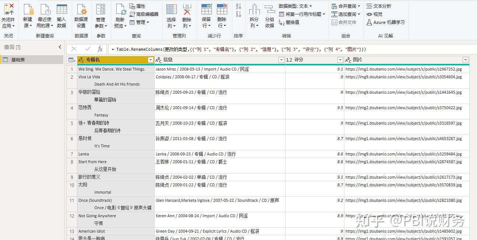Open filter dropdown for 评分 column

tap(340, 60)
